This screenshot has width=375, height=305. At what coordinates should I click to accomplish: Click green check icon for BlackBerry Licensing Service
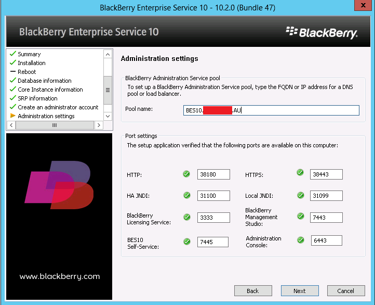(187, 217)
